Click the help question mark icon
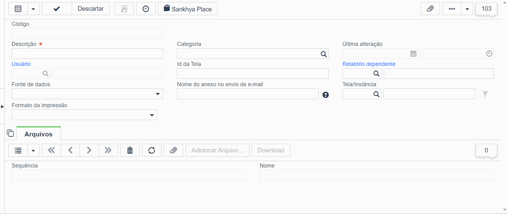This screenshot has width=508, height=214. pos(326,95)
